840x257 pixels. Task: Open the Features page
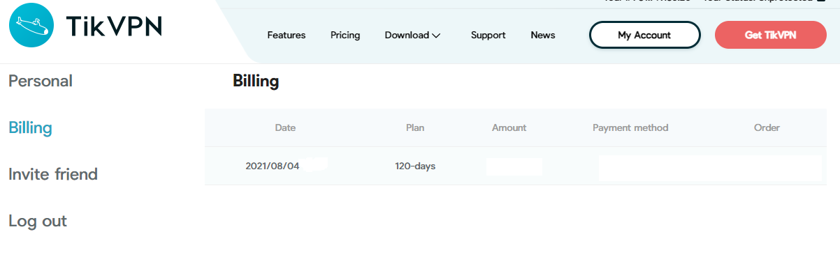click(x=287, y=35)
